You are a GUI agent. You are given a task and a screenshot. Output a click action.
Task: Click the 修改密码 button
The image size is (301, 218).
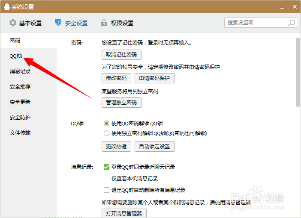coord(116,78)
